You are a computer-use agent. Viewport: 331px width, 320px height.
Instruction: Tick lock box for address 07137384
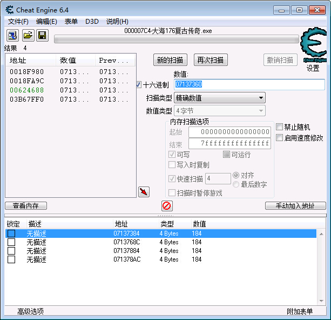tap(11, 234)
